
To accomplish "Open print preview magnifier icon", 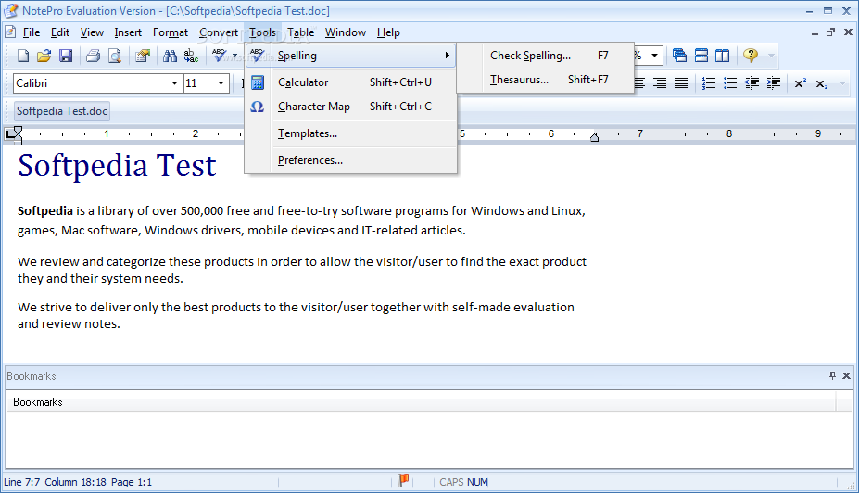I will [115, 56].
